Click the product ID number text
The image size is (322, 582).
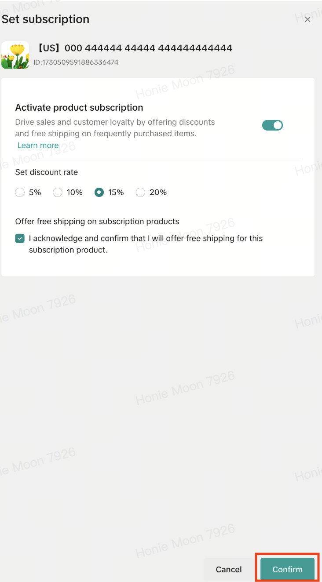click(x=76, y=62)
